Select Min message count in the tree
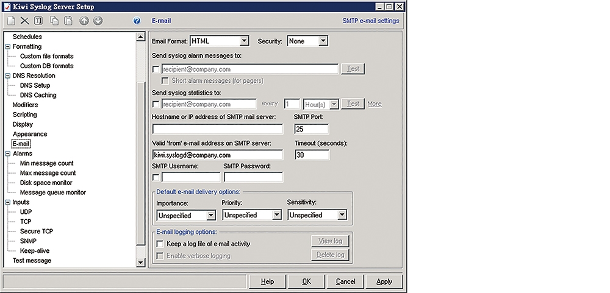 (x=47, y=164)
